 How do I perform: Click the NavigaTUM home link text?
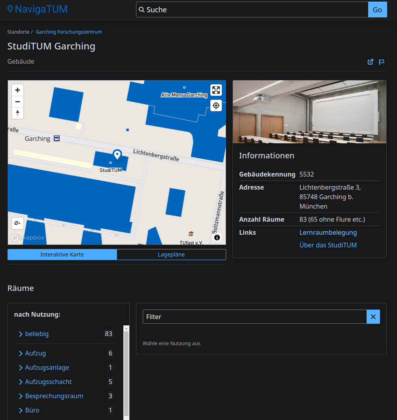pos(41,9)
